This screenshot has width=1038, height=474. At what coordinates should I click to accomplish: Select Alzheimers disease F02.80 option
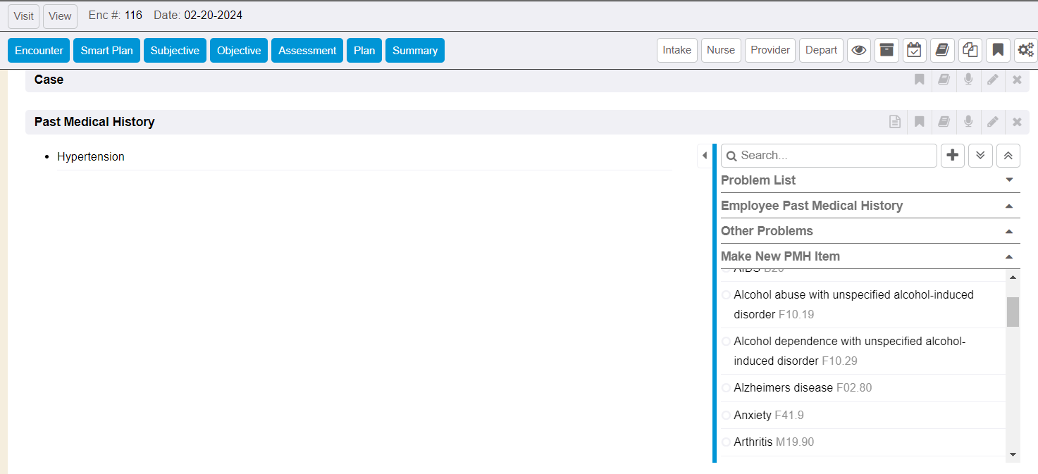727,388
